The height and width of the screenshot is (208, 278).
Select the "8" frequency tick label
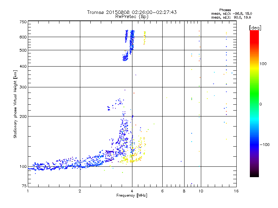tap(184, 191)
